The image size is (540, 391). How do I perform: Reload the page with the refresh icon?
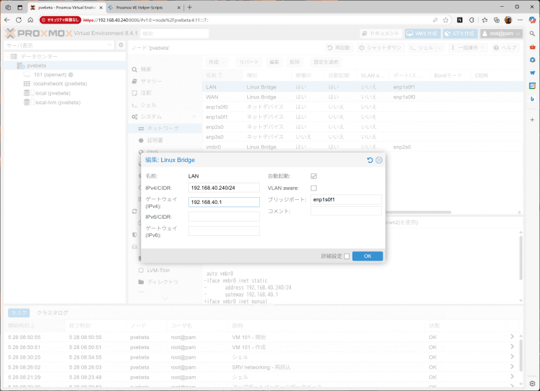point(19,20)
